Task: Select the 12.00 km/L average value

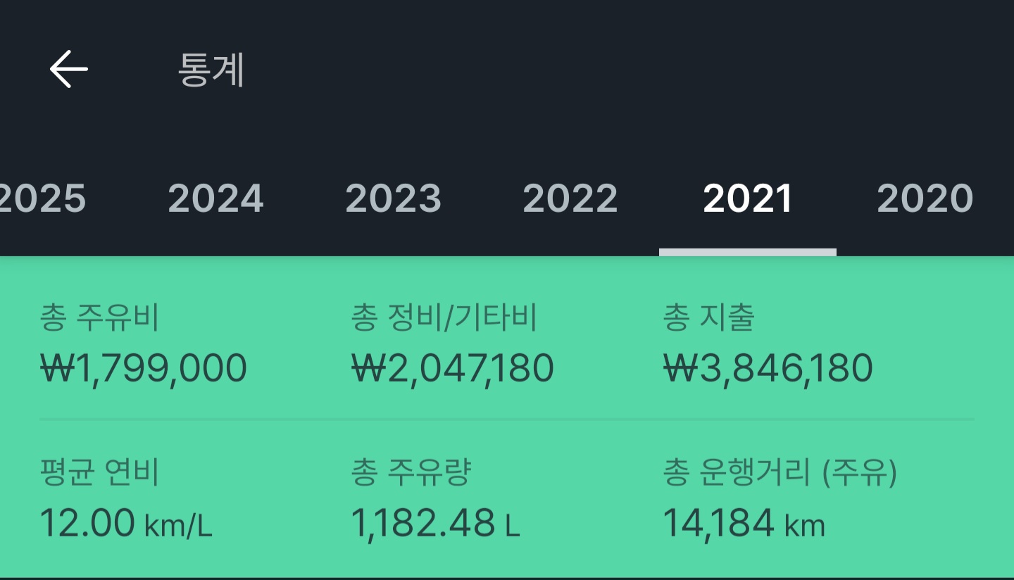Action: coord(126,524)
